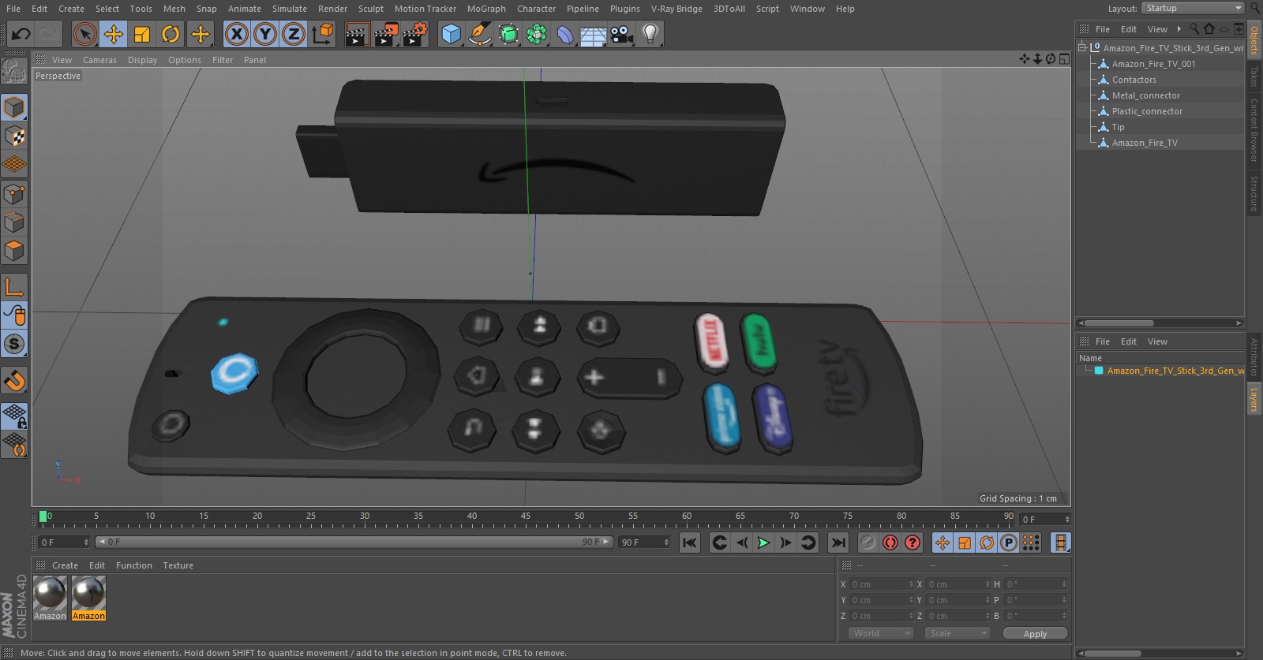The height and width of the screenshot is (660, 1263).
Task: Select the Metal_connector object
Action: 1146,95
